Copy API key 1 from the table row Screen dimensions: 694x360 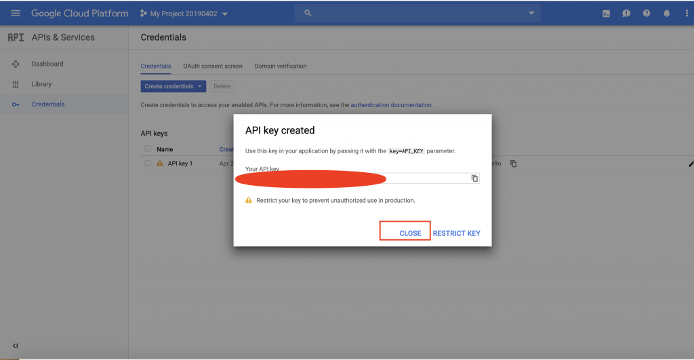click(x=514, y=164)
